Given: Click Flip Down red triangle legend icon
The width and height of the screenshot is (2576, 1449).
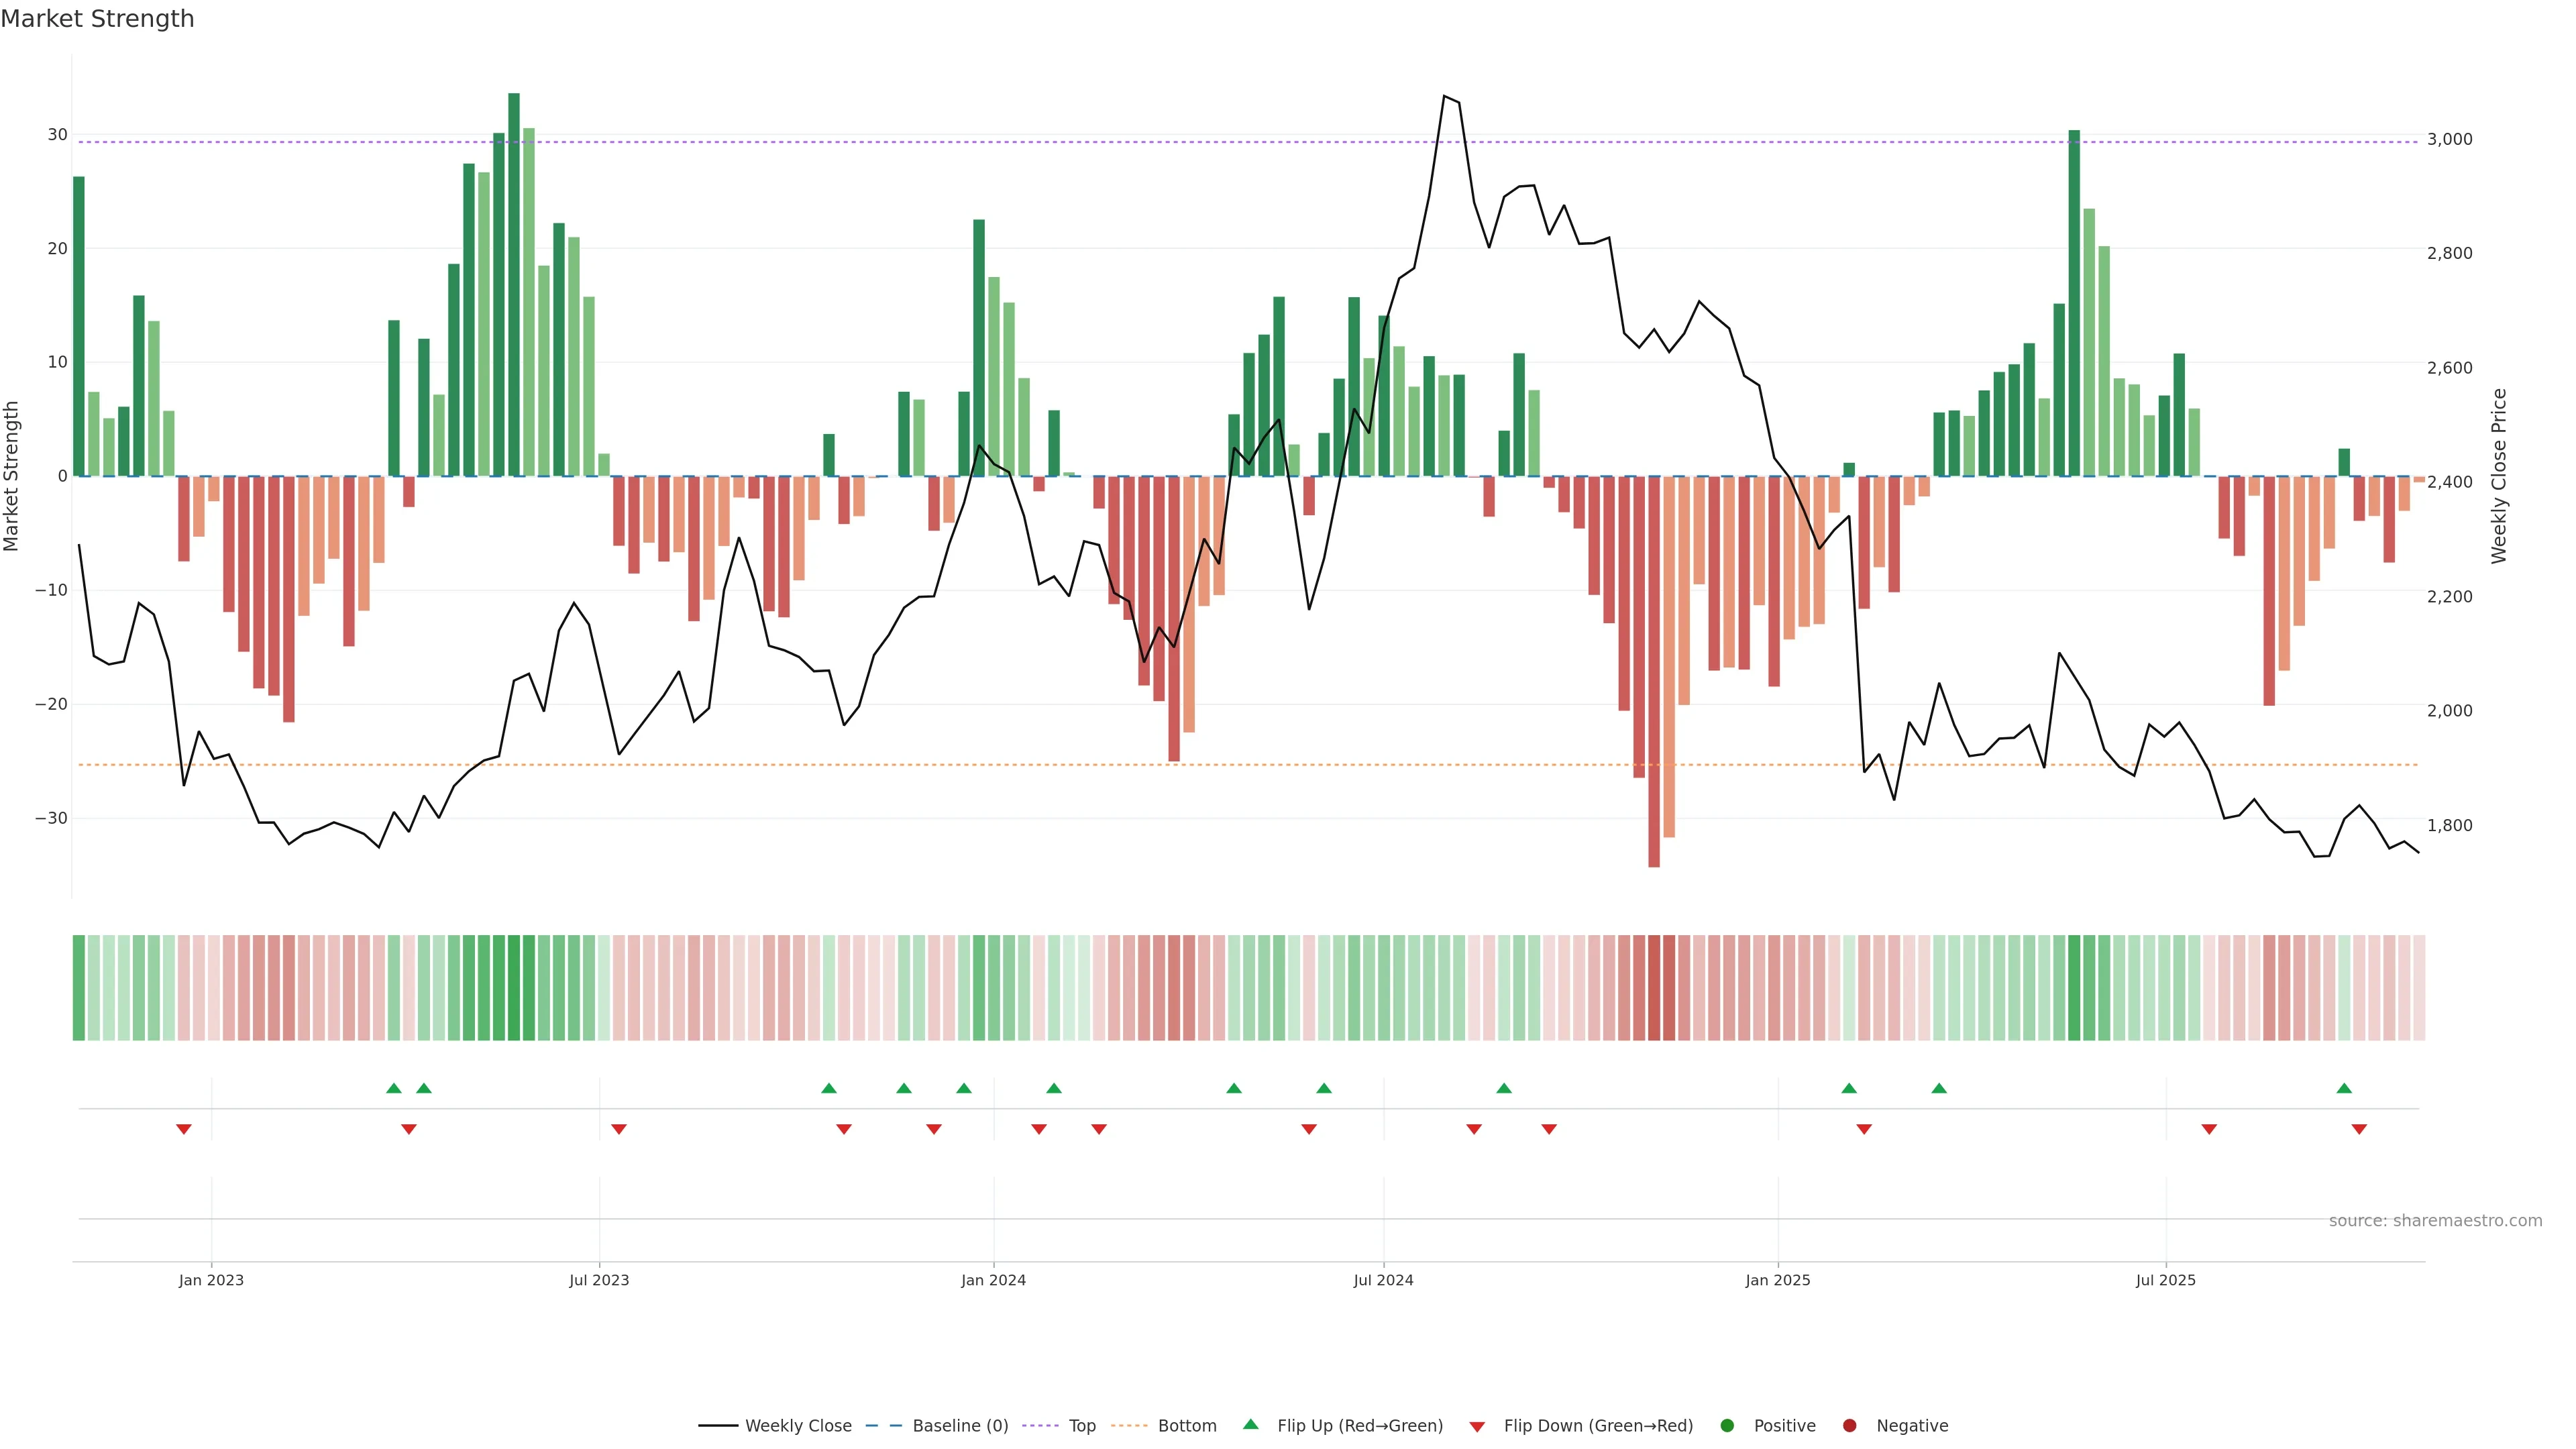Looking at the screenshot, I should [x=1477, y=1426].
